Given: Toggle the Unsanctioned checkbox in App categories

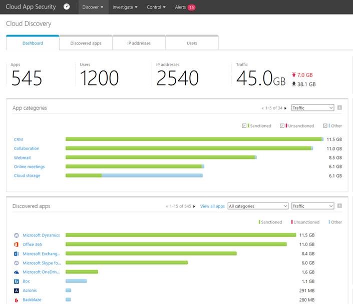Looking at the screenshot, I should (282, 125).
